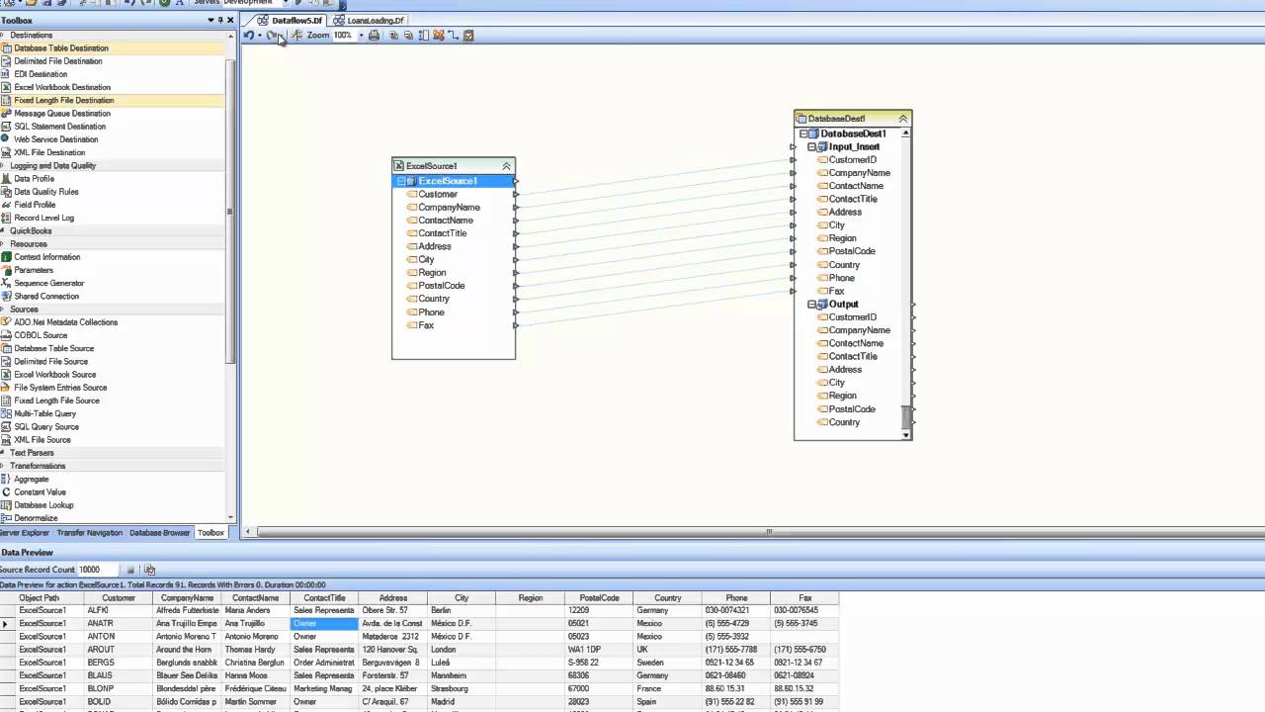Click the verify checklist icon in dataflow toolbar
The height and width of the screenshot is (712, 1265).
(468, 36)
